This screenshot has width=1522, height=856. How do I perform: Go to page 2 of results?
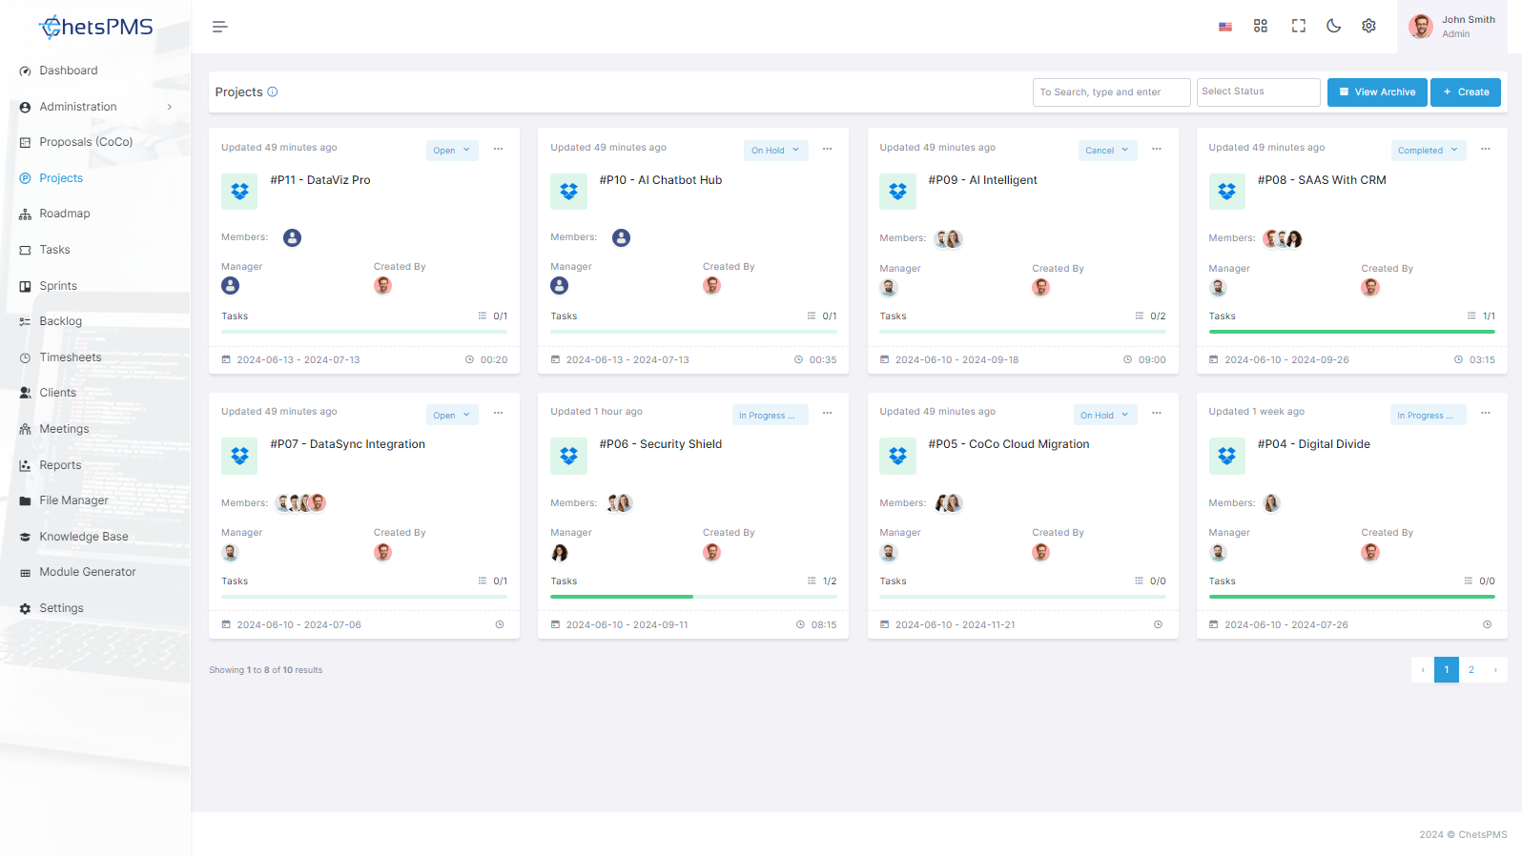1471,670
